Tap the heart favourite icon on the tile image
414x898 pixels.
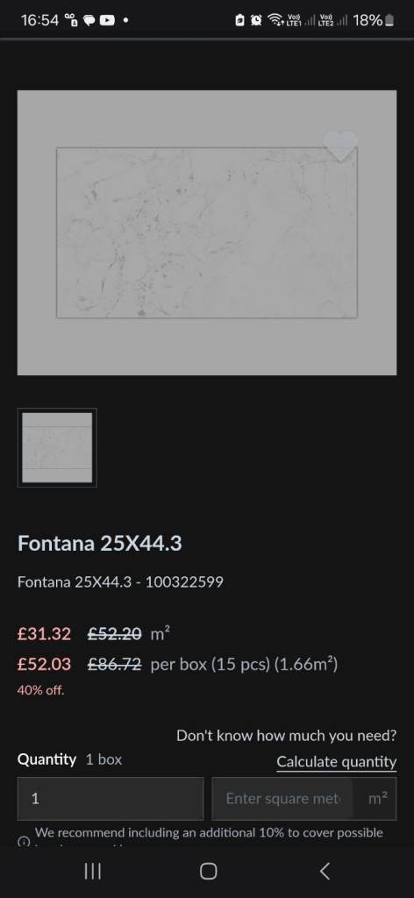(340, 146)
